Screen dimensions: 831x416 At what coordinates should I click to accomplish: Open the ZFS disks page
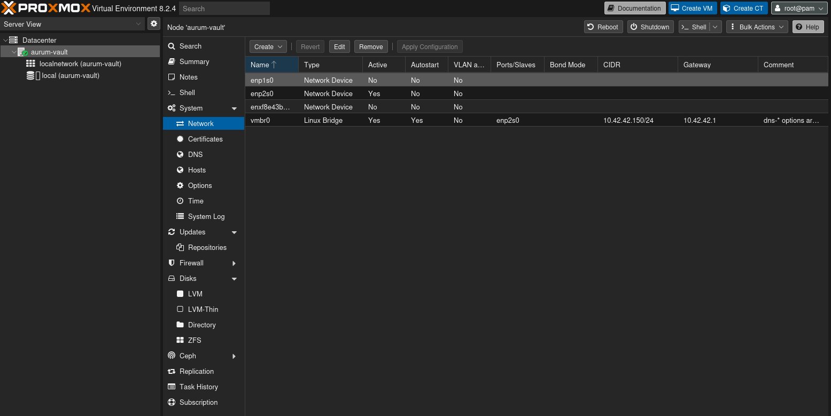(204, 340)
